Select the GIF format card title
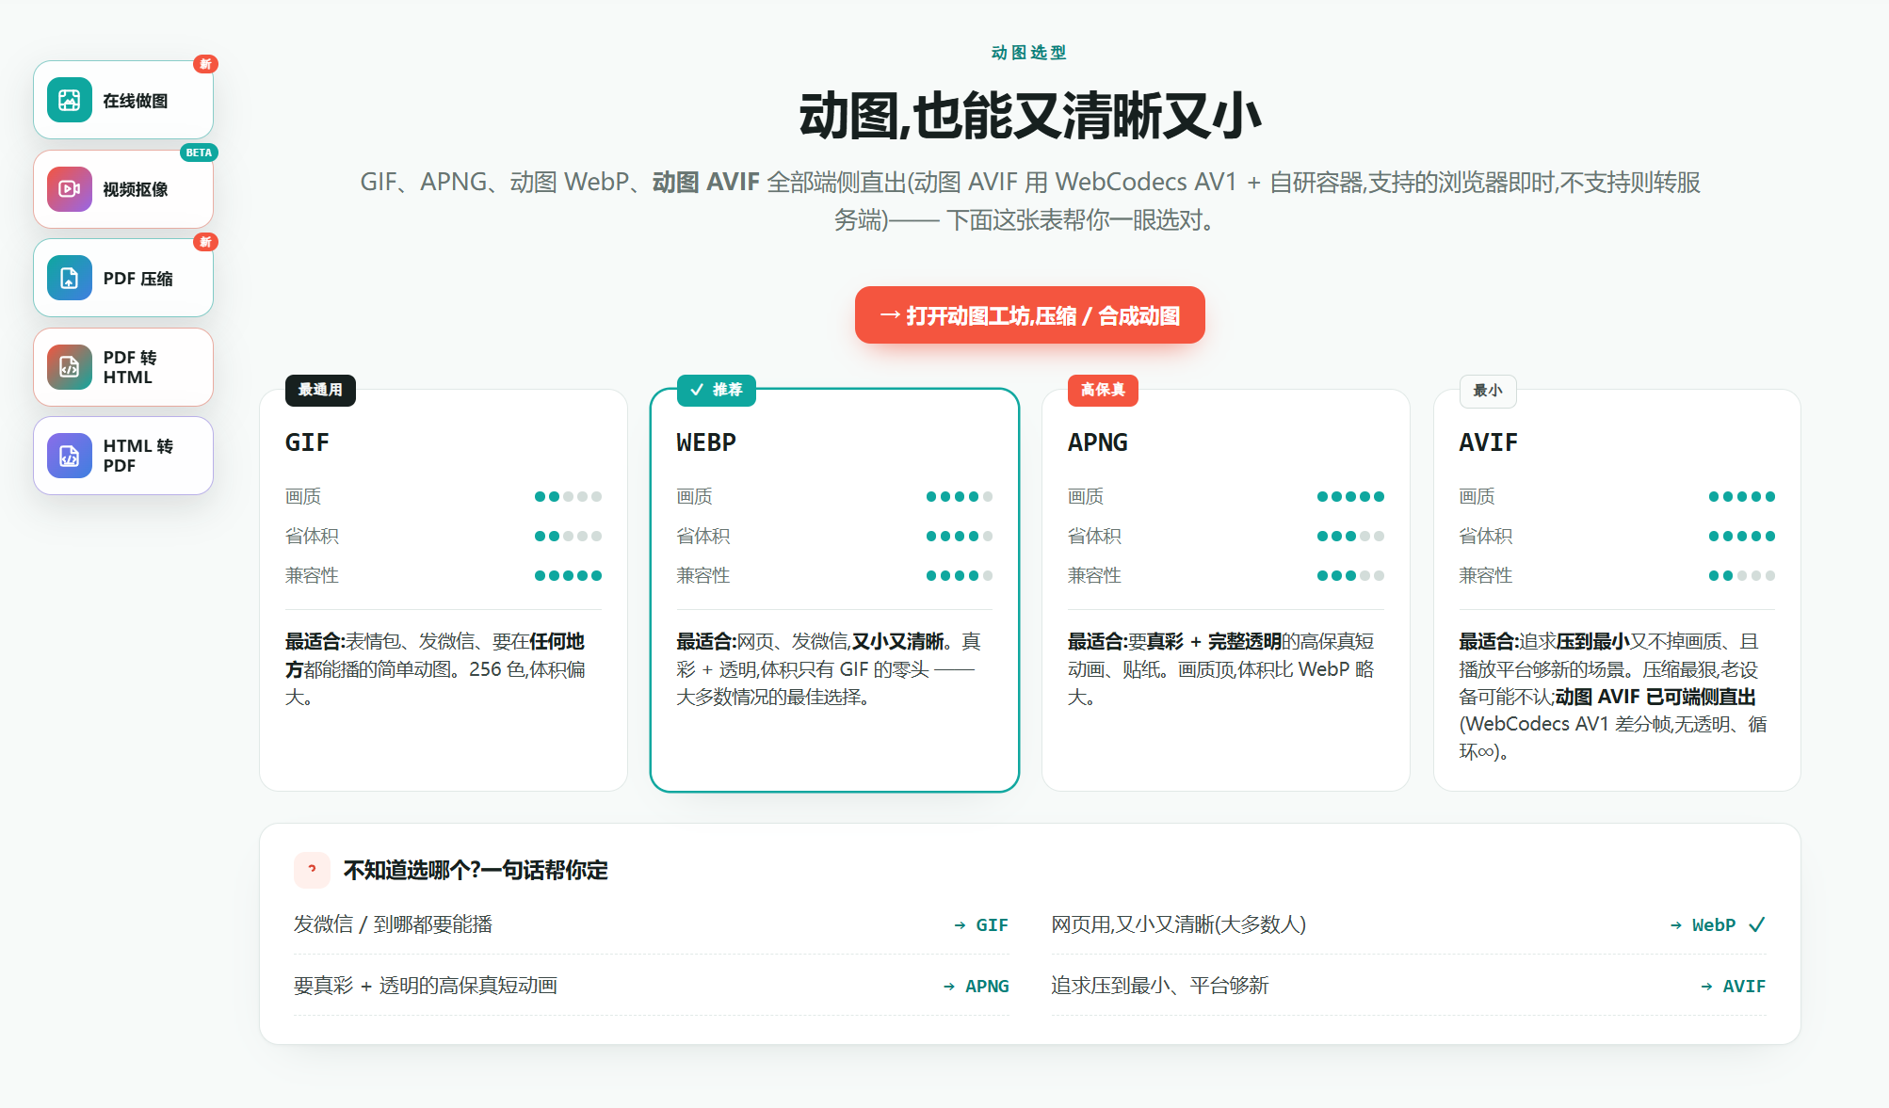The image size is (1889, 1108). (x=307, y=442)
